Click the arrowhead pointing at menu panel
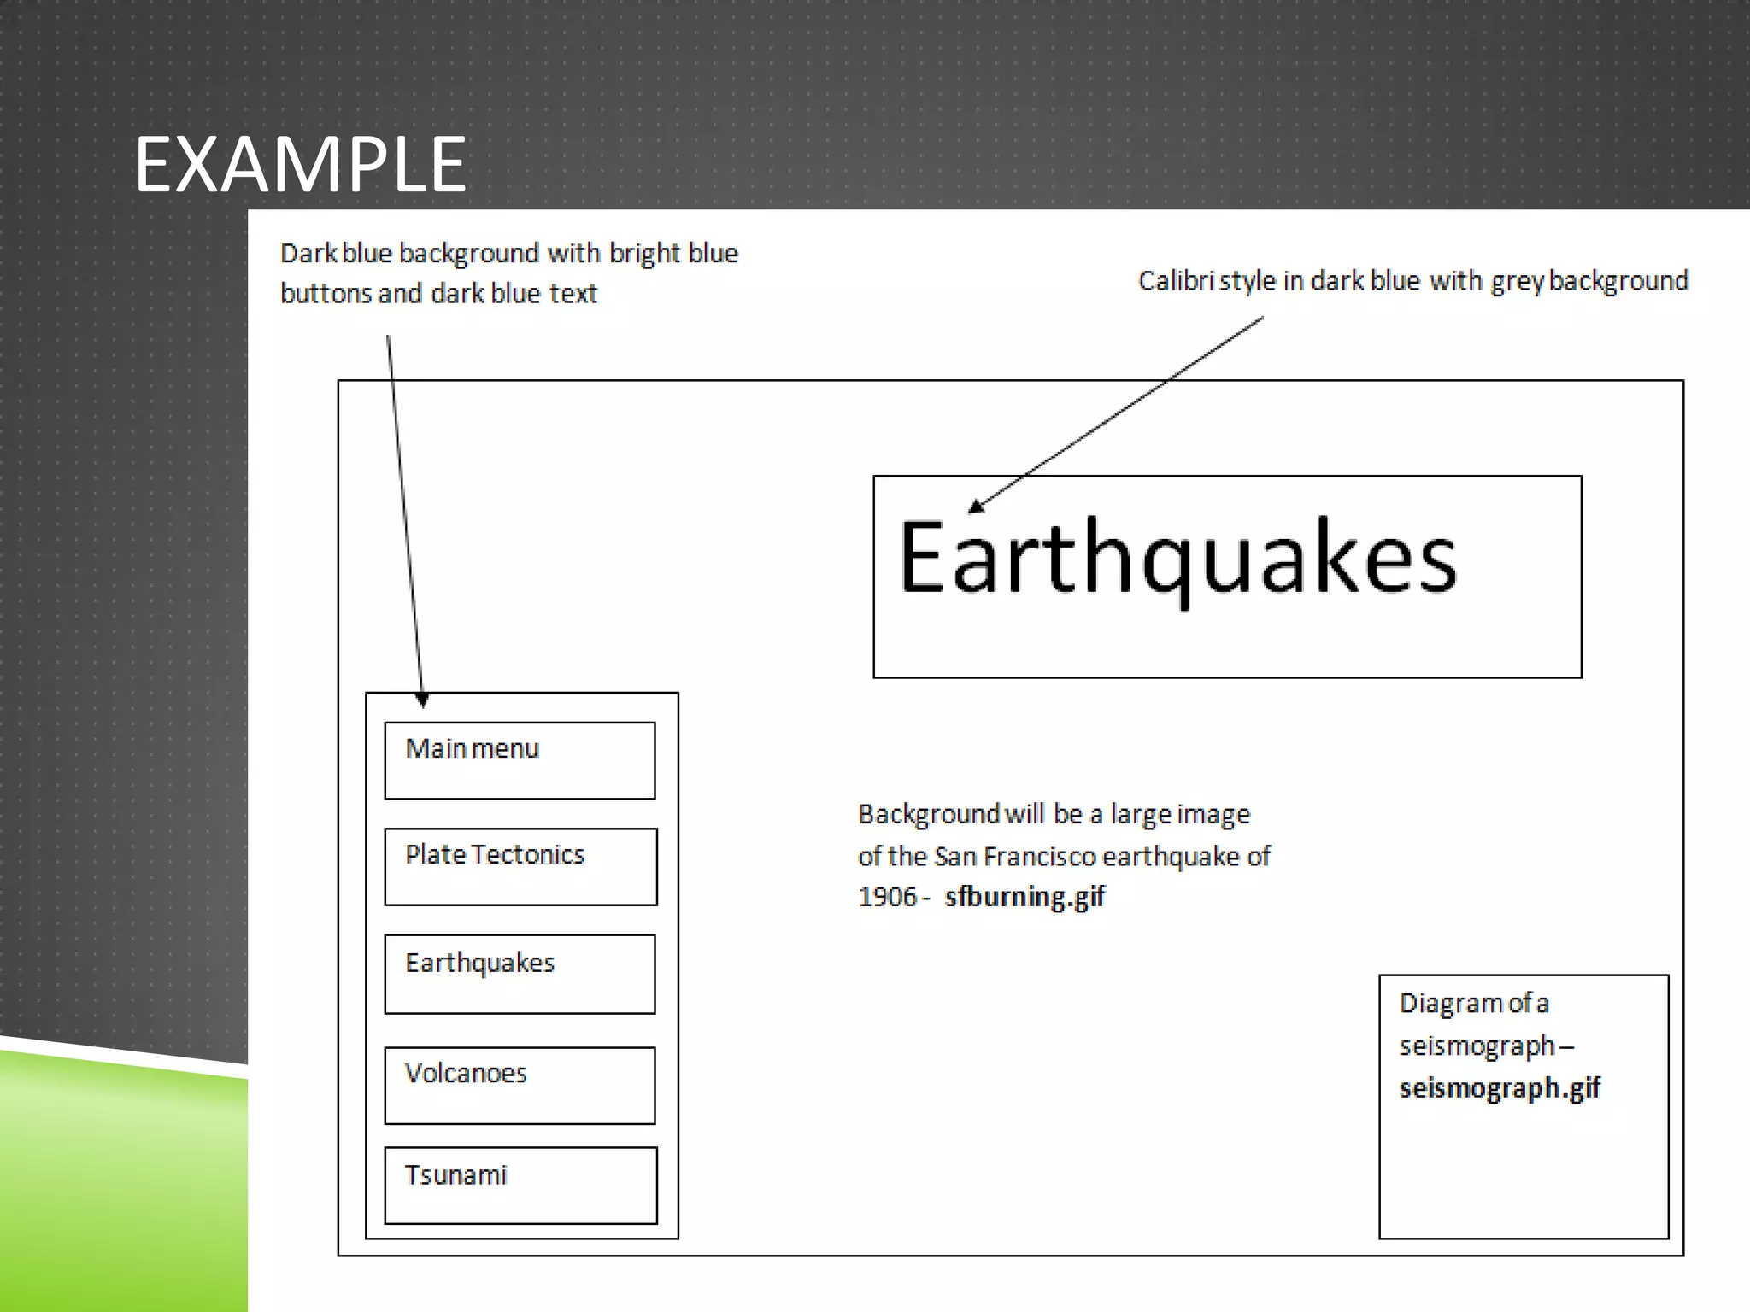Image resolution: width=1750 pixels, height=1312 pixels. point(422,700)
